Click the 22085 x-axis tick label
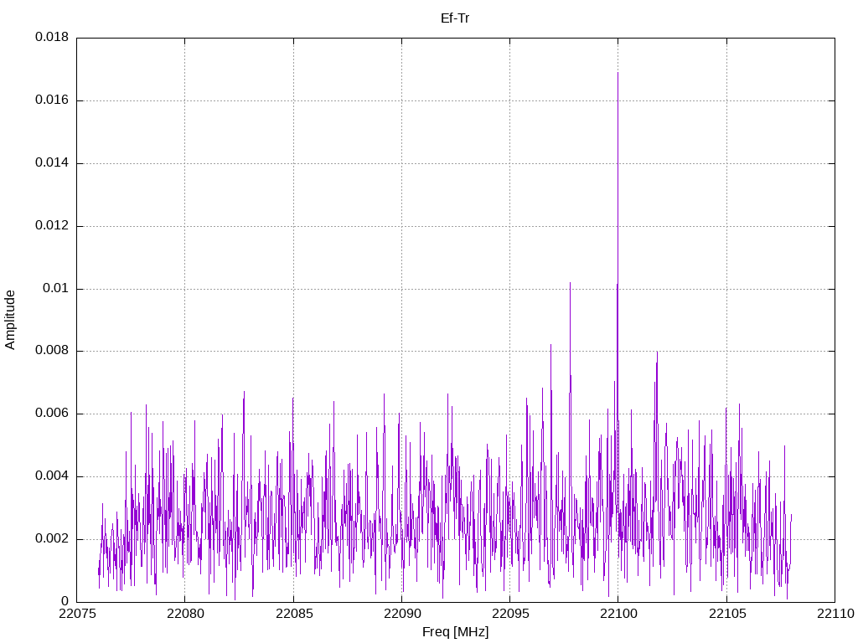Viewport: 858px width, 643px height. [x=293, y=614]
